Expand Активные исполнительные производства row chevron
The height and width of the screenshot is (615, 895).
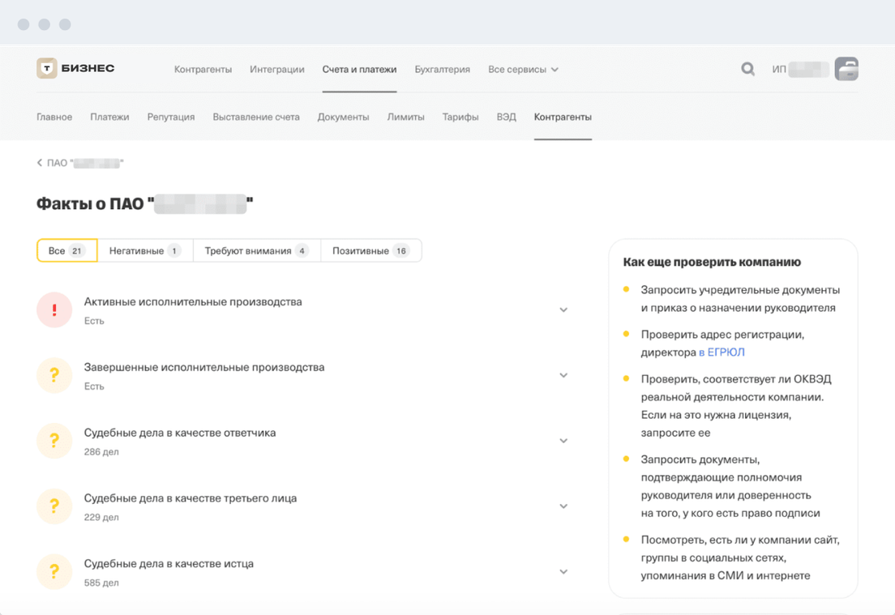tap(563, 310)
